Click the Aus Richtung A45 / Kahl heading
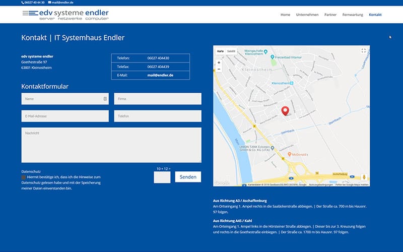Image resolution: width=403 pixels, height=252 pixels. (x=232, y=221)
